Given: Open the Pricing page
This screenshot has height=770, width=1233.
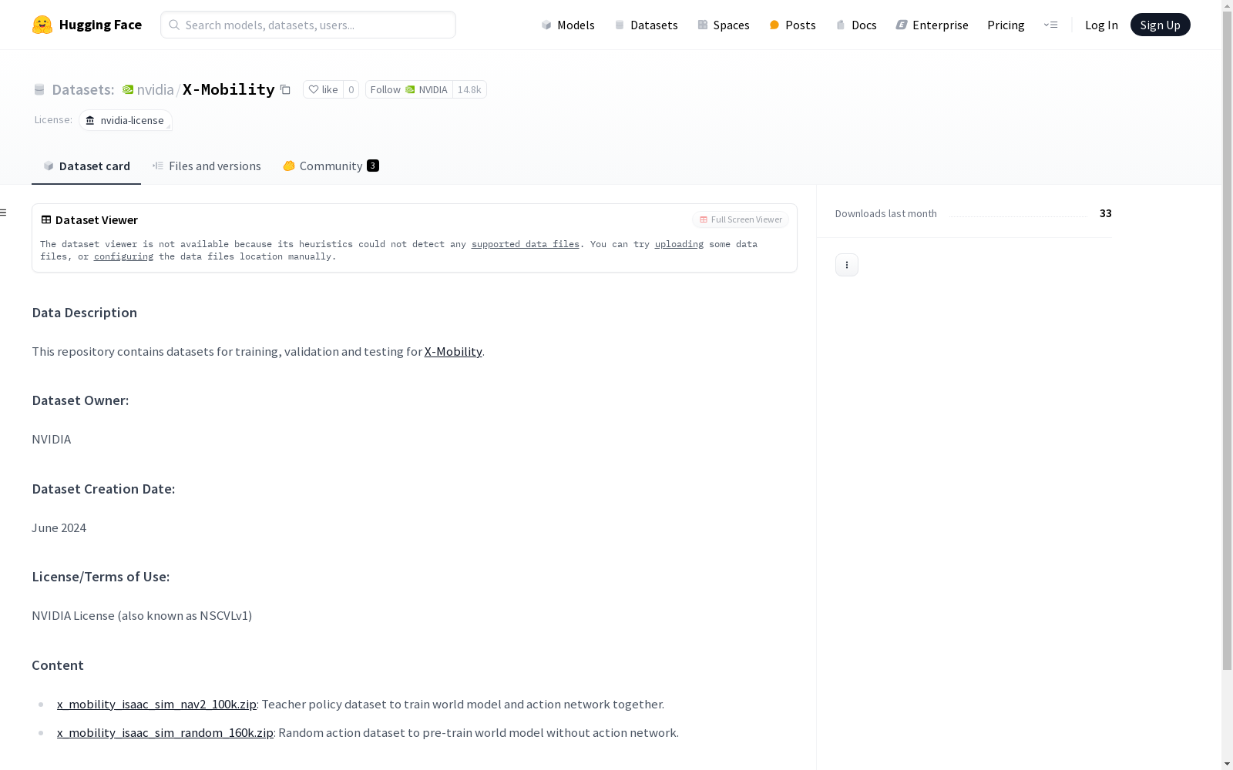Looking at the screenshot, I should pyautogui.click(x=1006, y=25).
